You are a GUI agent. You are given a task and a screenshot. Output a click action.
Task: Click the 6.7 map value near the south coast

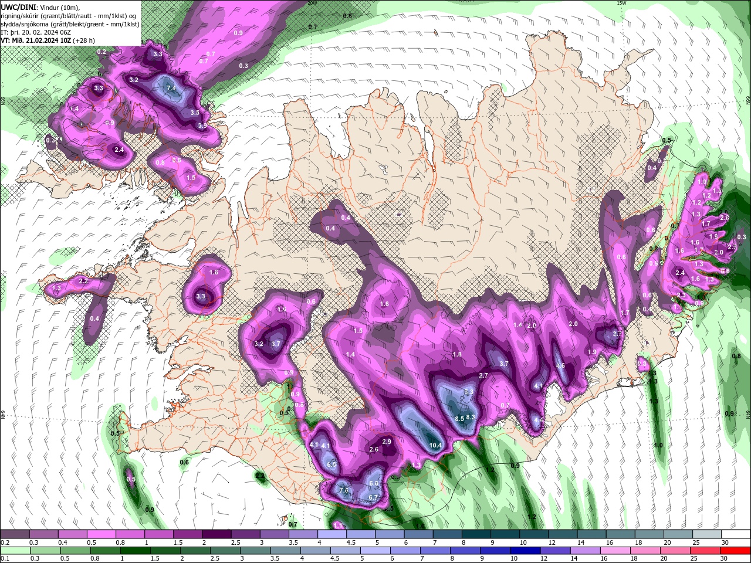pyautogui.click(x=373, y=497)
